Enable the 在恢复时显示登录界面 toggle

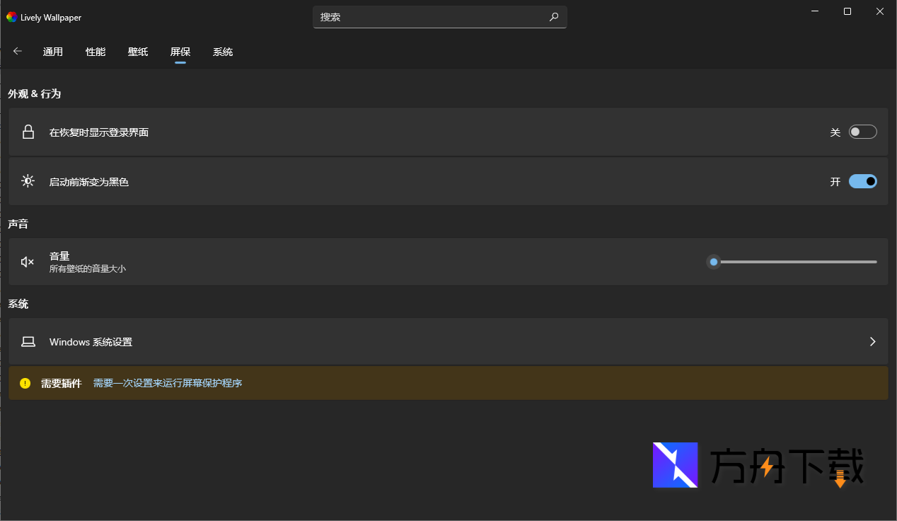click(x=862, y=132)
